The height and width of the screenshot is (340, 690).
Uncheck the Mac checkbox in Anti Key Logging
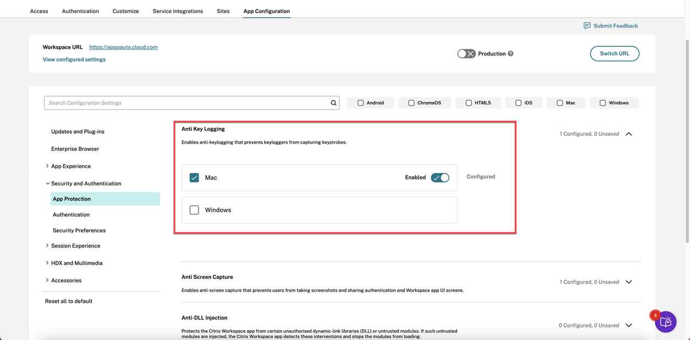pos(194,178)
